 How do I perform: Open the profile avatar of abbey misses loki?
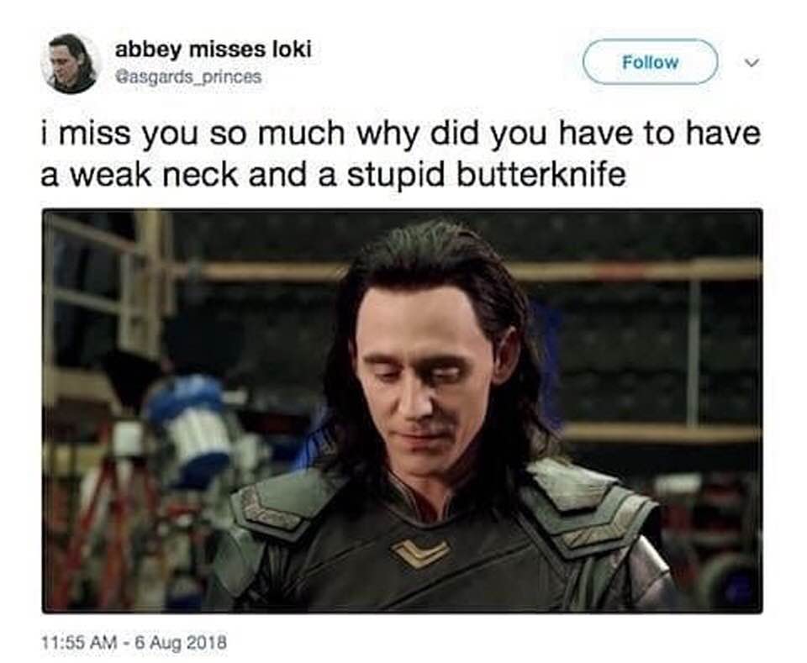coord(71,63)
